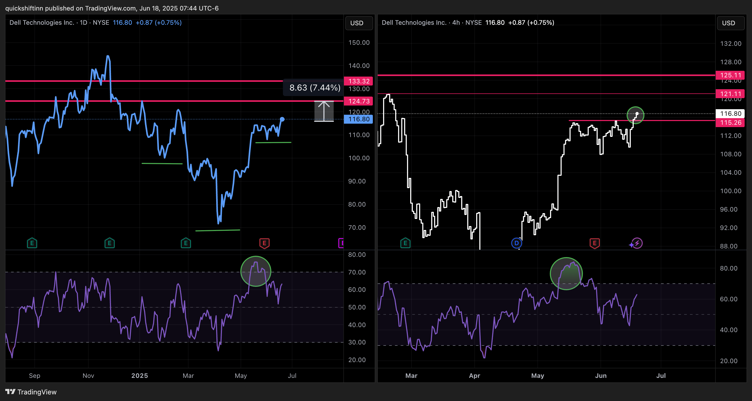Click the red May earnings icon on daily chart
This screenshot has height=401, width=752.
pyautogui.click(x=264, y=243)
